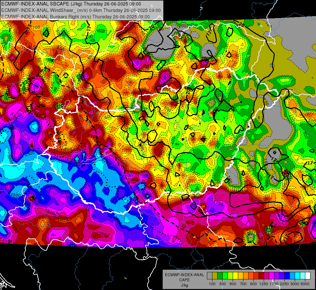This screenshot has height=290, width=316.
Task: Select the pure yellow legend swatch
Action: coord(235,276)
